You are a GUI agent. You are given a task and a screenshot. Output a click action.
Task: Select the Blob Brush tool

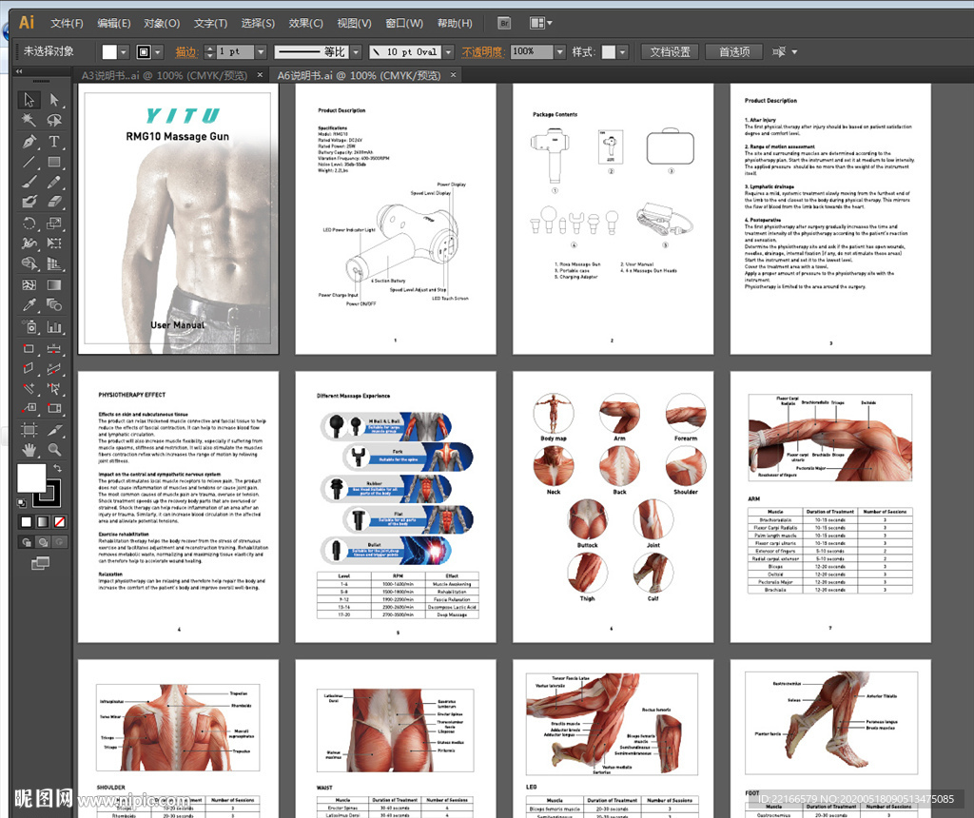[29, 202]
